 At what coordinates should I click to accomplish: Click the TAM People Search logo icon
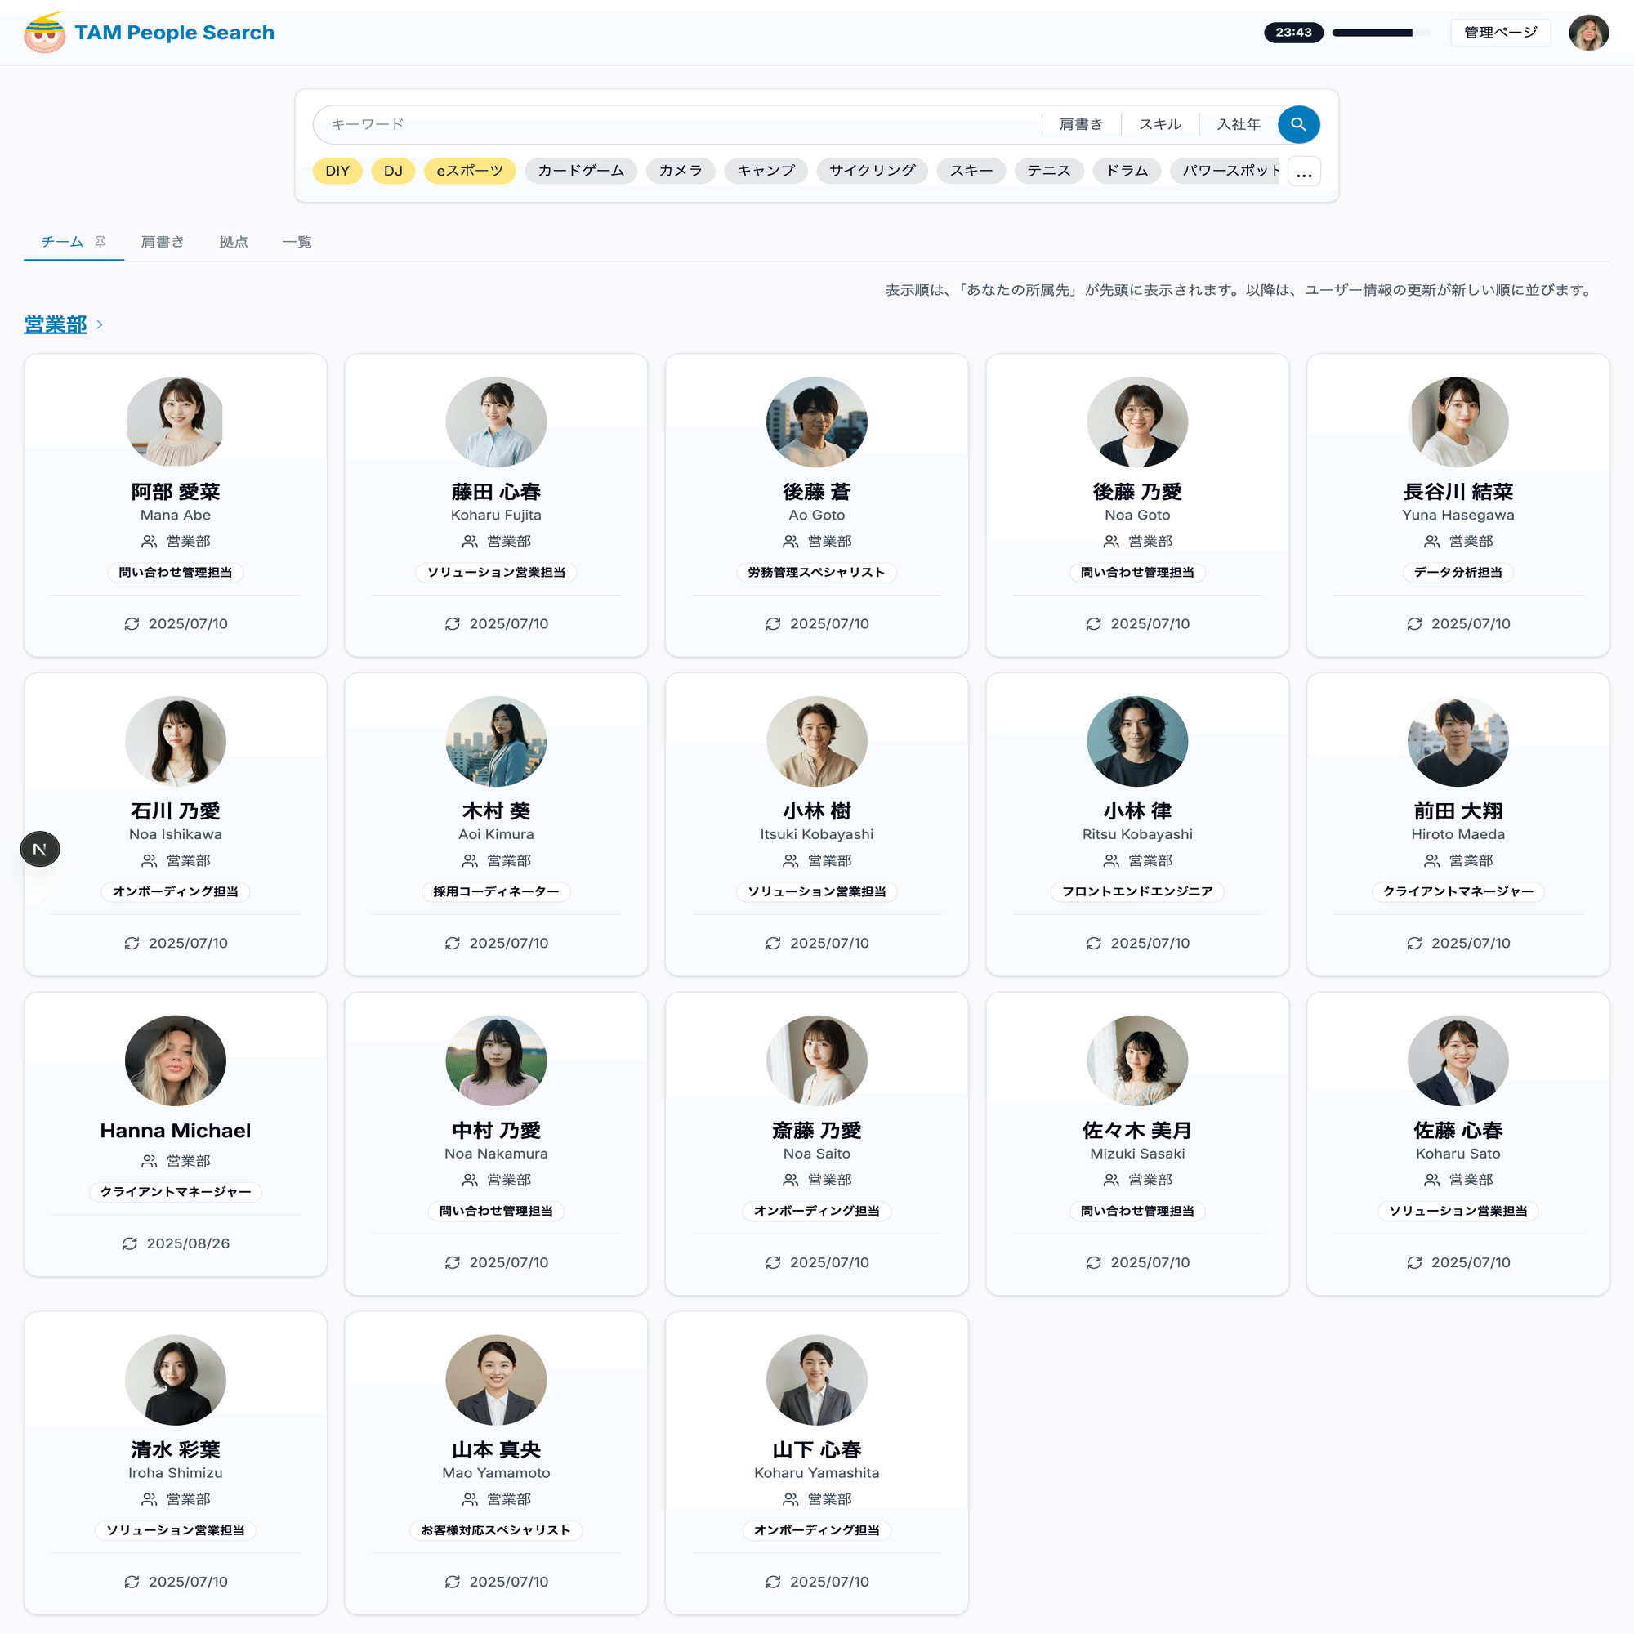[44, 33]
